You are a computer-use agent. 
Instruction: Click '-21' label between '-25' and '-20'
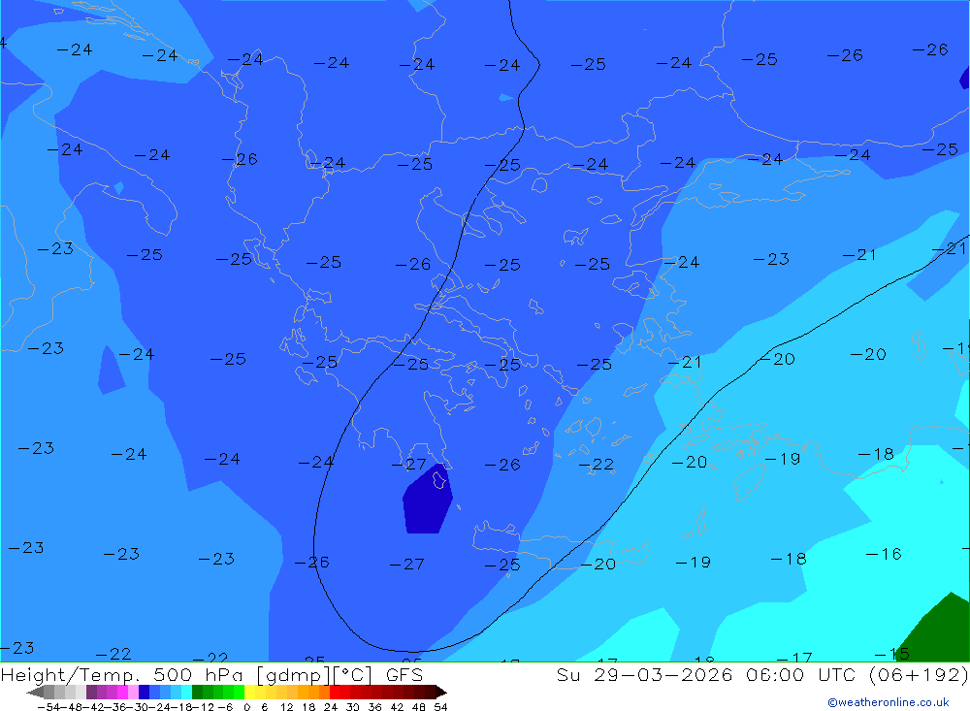[685, 362]
